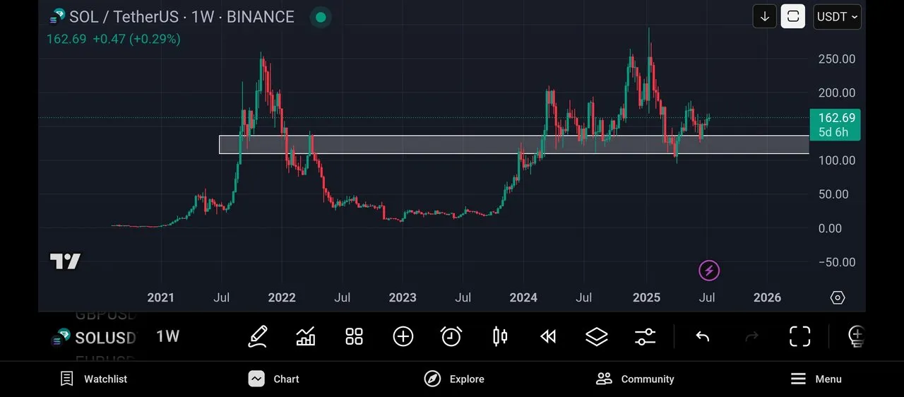904x397 pixels.
Task: Click the 2024 time axis label
Action: click(x=523, y=297)
